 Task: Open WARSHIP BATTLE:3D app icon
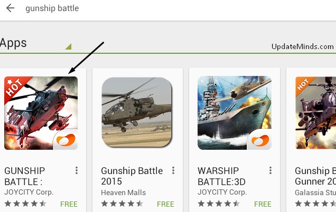(235, 113)
